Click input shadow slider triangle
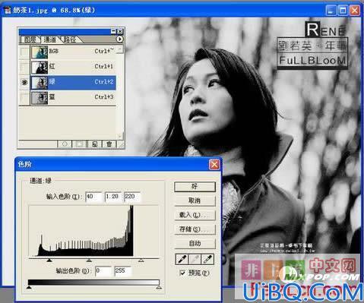 click(49, 260)
